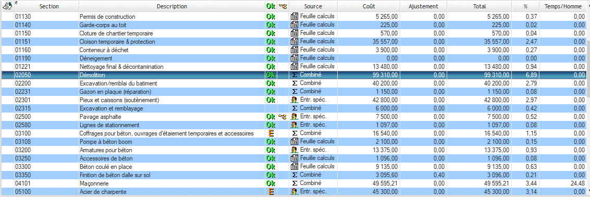
Task: Click the green Ok status for Maçonnerie
Action: click(x=271, y=183)
